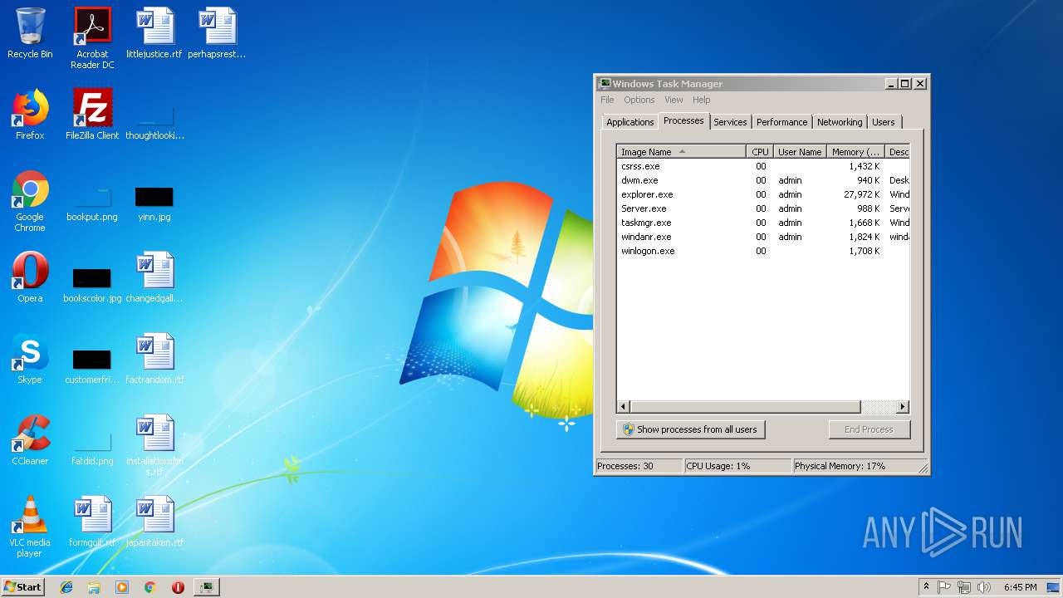This screenshot has height=598, width=1063.
Task: Select the perhapsrest document icon
Action: click(x=217, y=33)
